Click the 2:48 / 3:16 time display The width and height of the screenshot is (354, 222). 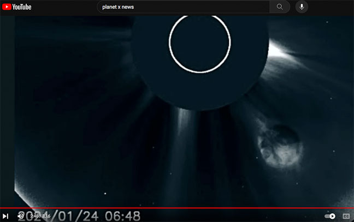coord(40,216)
